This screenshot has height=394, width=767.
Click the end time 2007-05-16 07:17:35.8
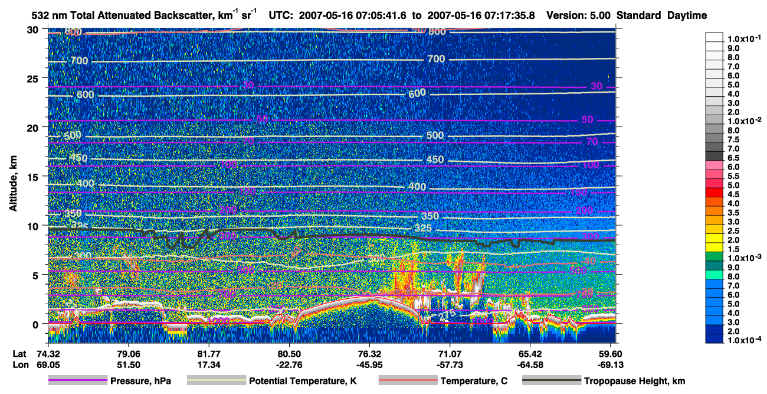(x=481, y=16)
